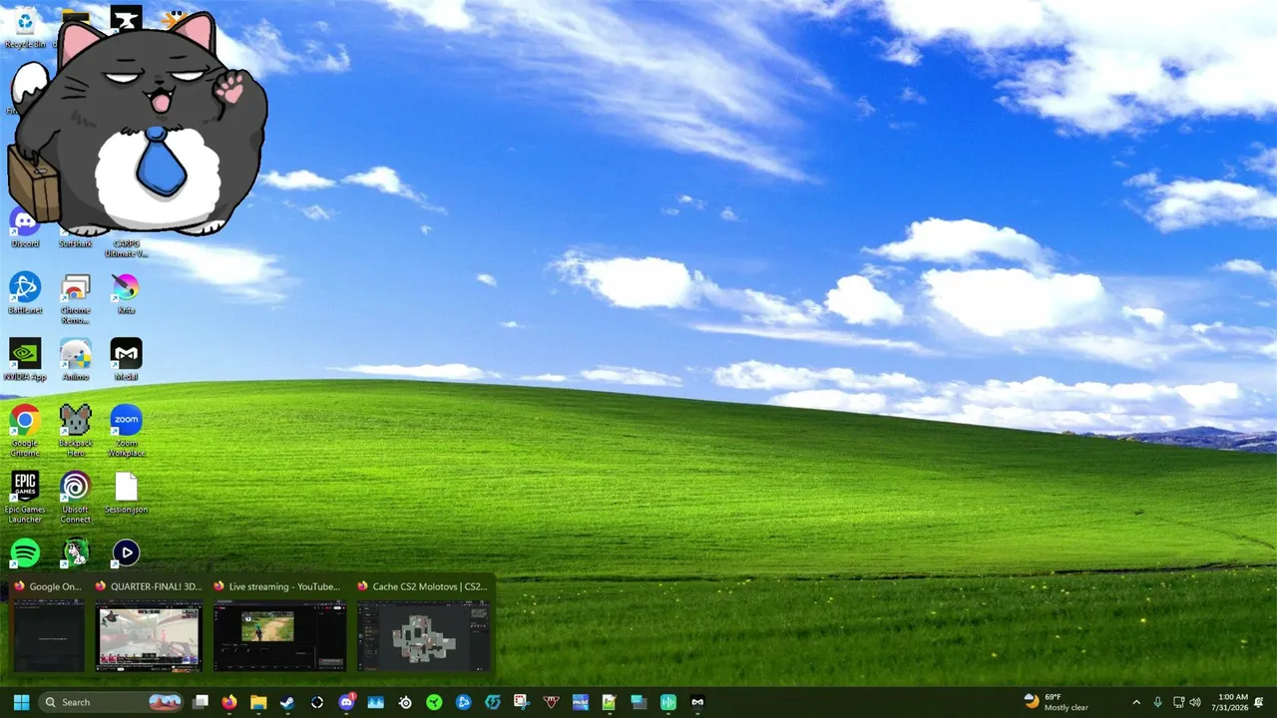
Task: Open the network status tray icon
Action: 1178,702
